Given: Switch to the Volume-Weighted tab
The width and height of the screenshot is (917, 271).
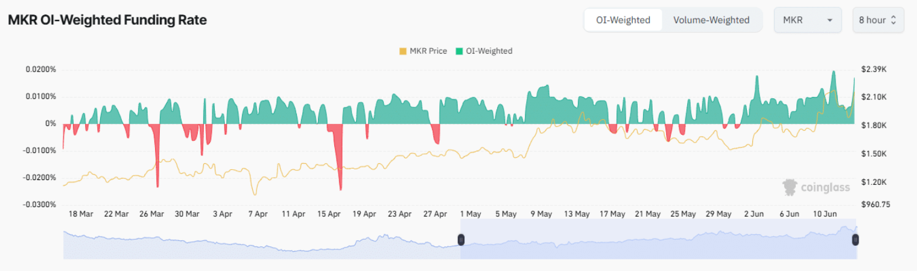Looking at the screenshot, I should [x=711, y=20].
